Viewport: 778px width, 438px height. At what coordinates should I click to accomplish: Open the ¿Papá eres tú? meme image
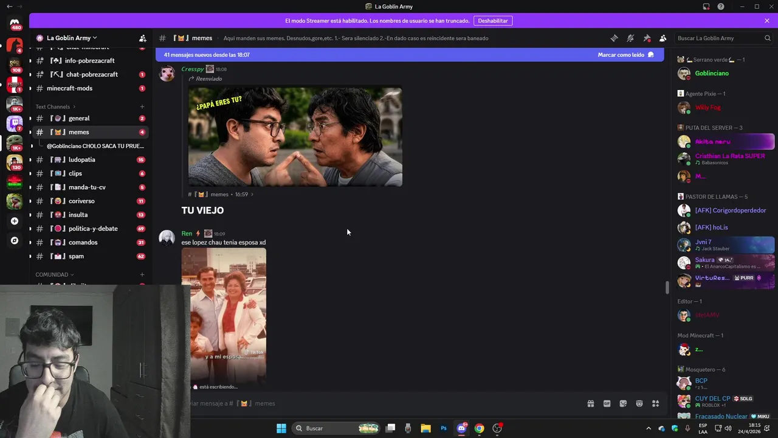295,136
